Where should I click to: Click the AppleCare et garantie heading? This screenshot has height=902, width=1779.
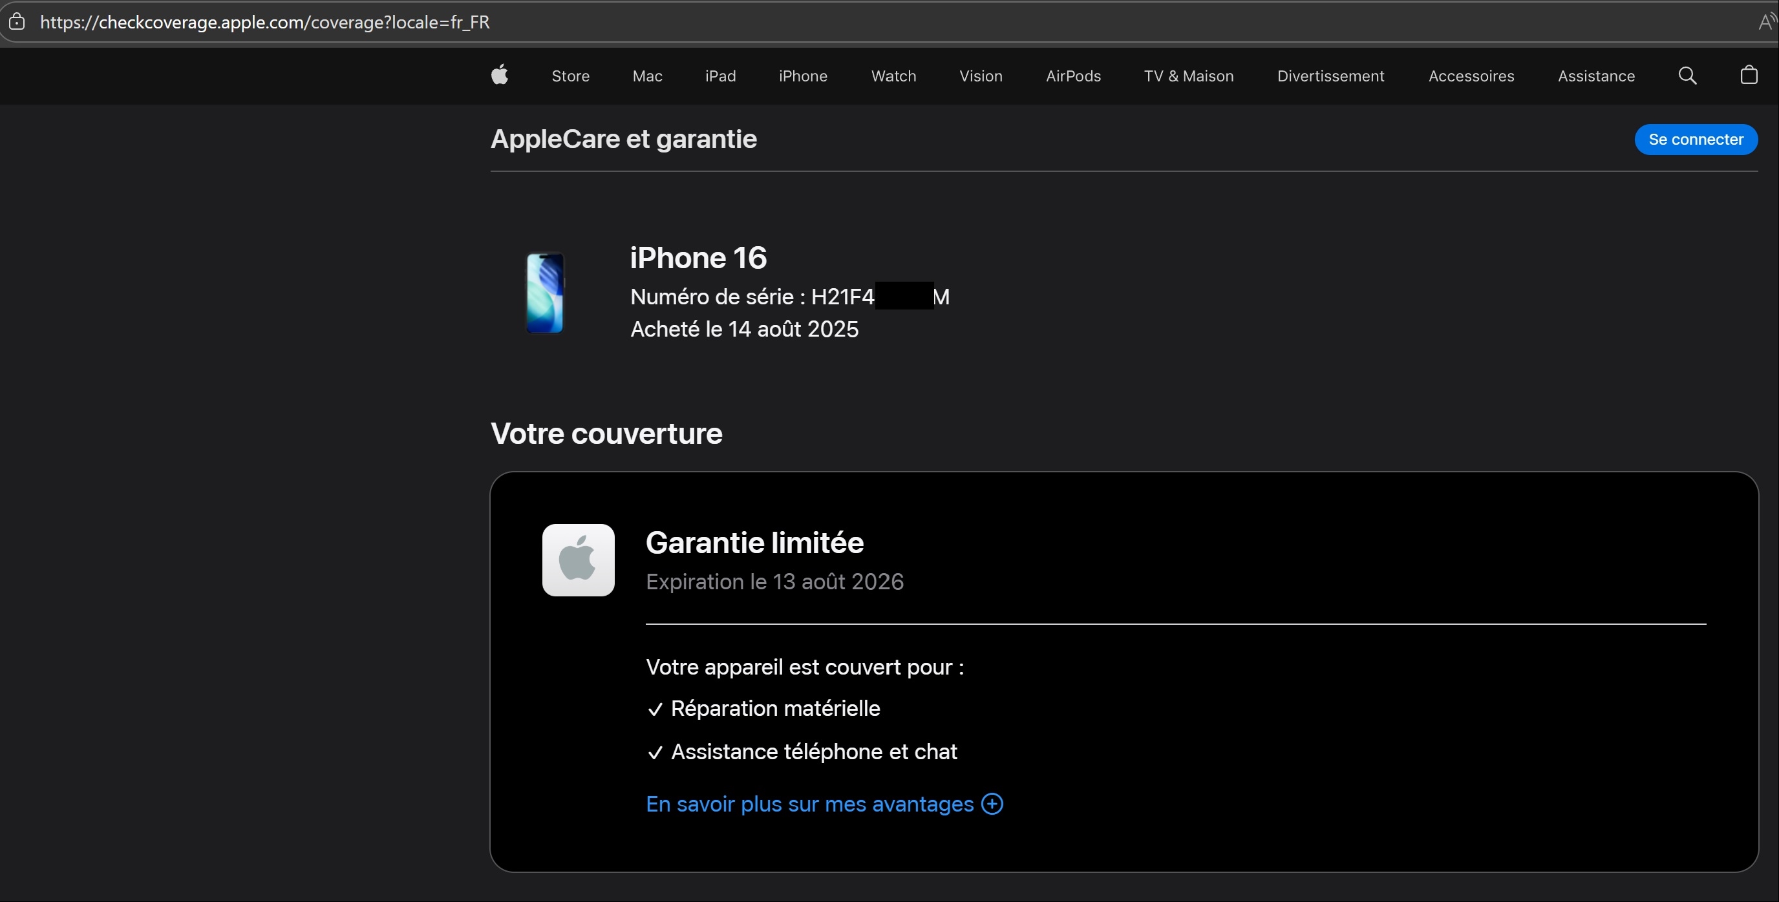[623, 140]
